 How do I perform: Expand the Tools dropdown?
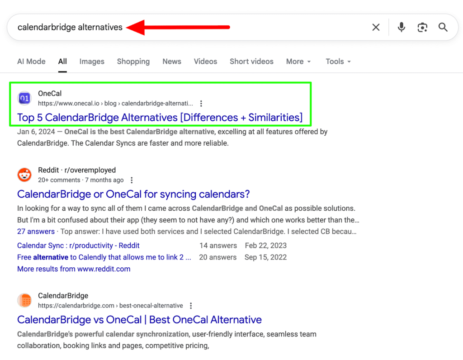pos(338,62)
